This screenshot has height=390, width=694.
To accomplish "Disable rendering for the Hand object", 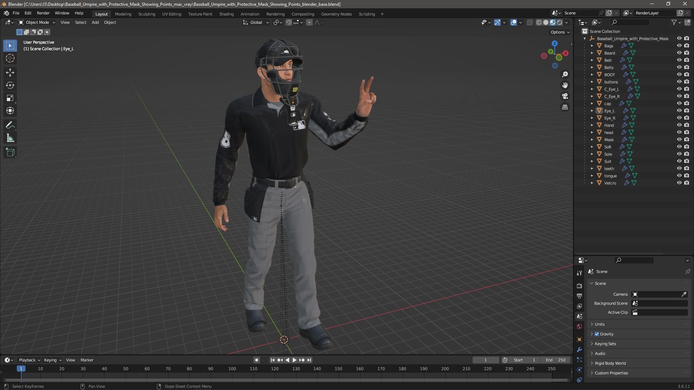I will point(686,125).
